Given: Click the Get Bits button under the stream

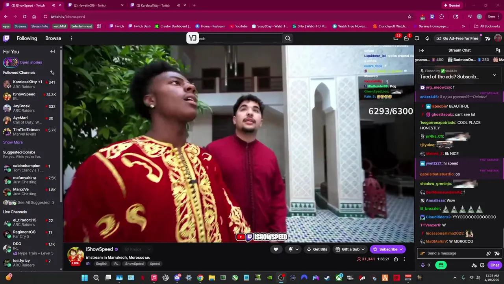Looking at the screenshot, I should 317,249.
